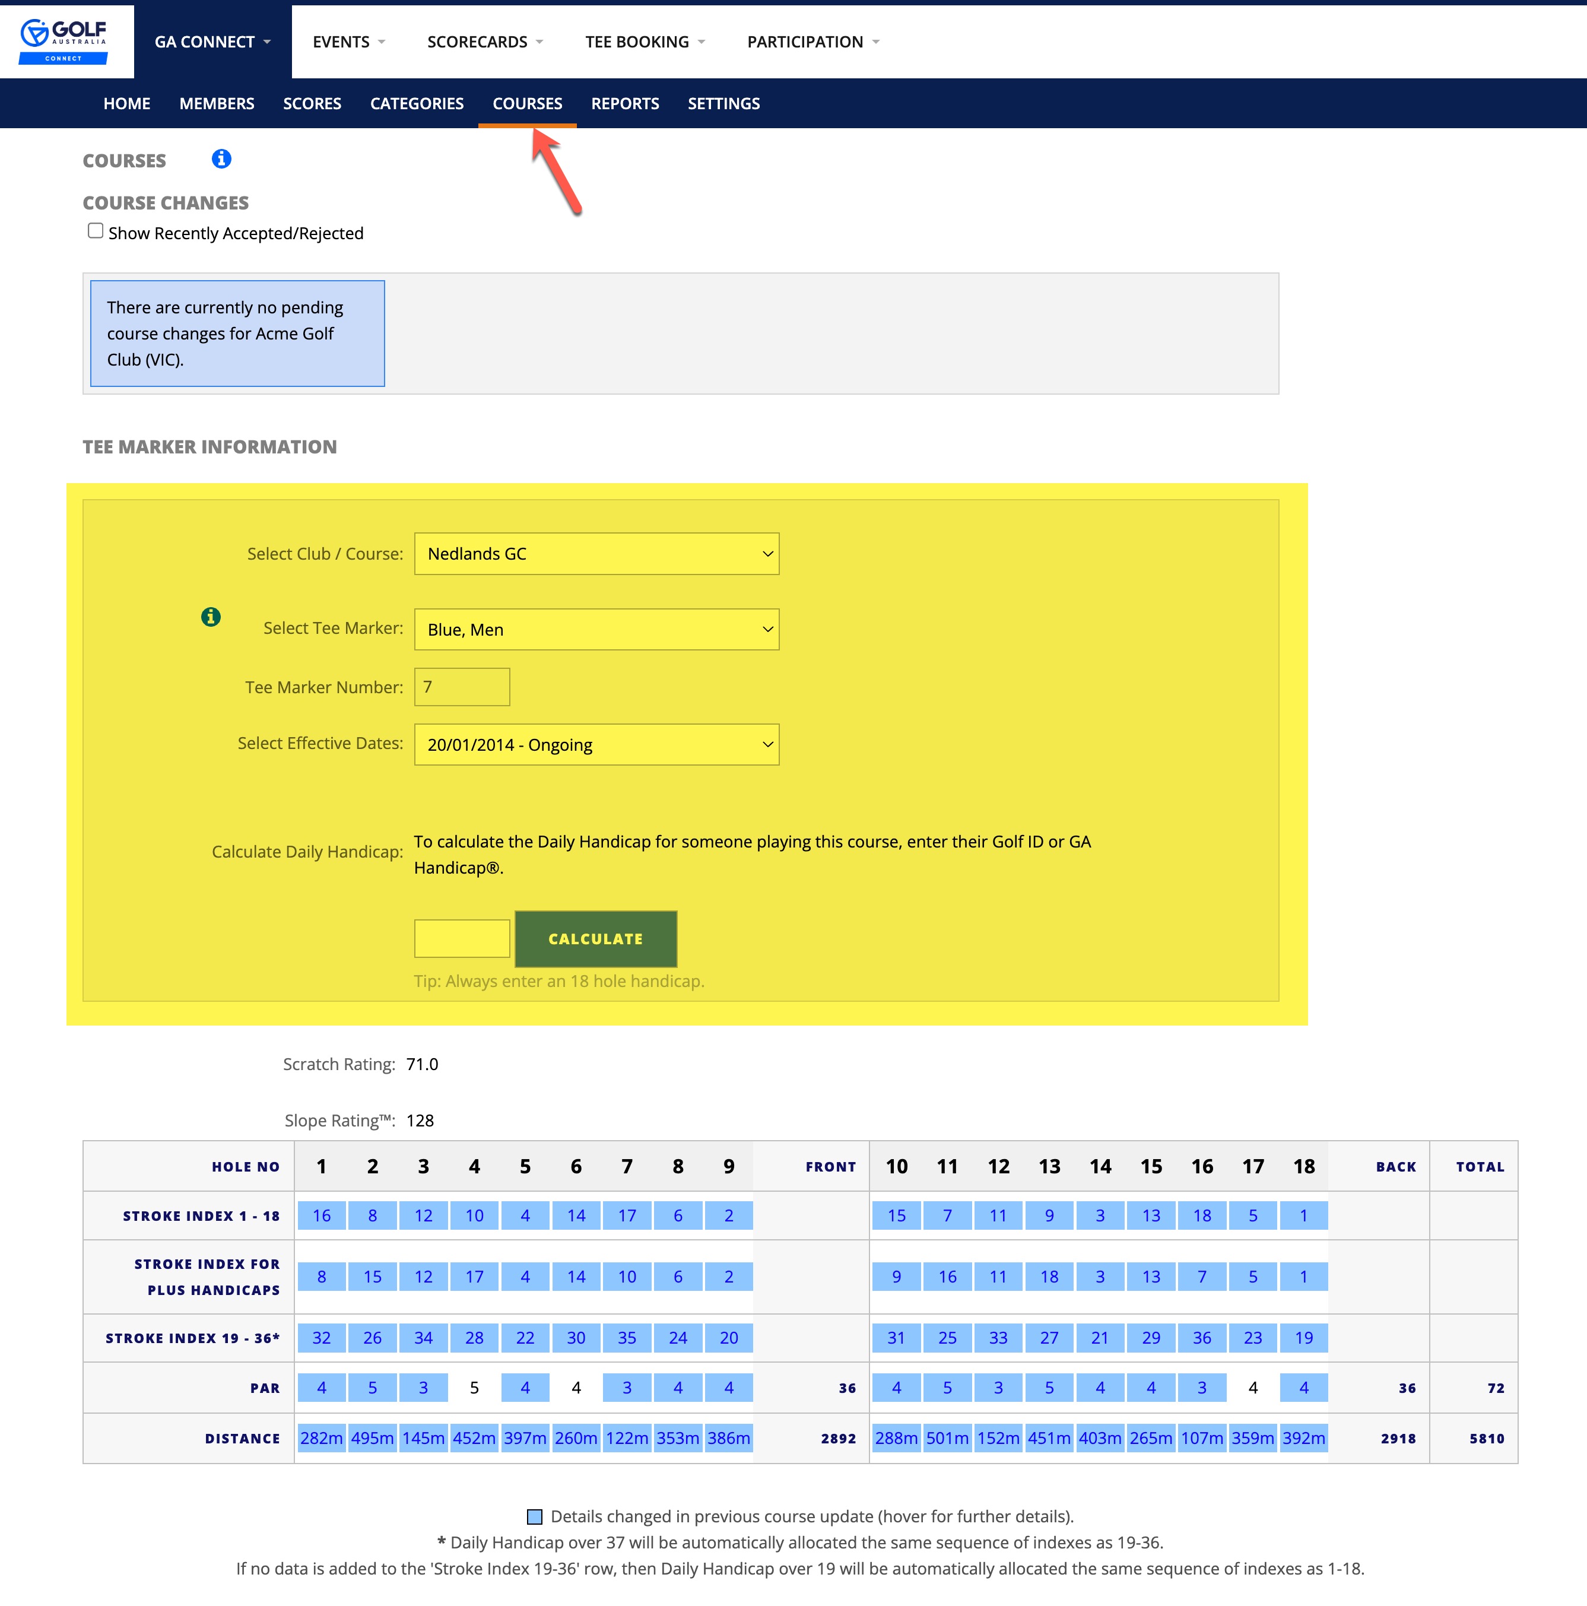Open the Members tab
Viewport: 1587px width, 1606px height.
point(217,104)
